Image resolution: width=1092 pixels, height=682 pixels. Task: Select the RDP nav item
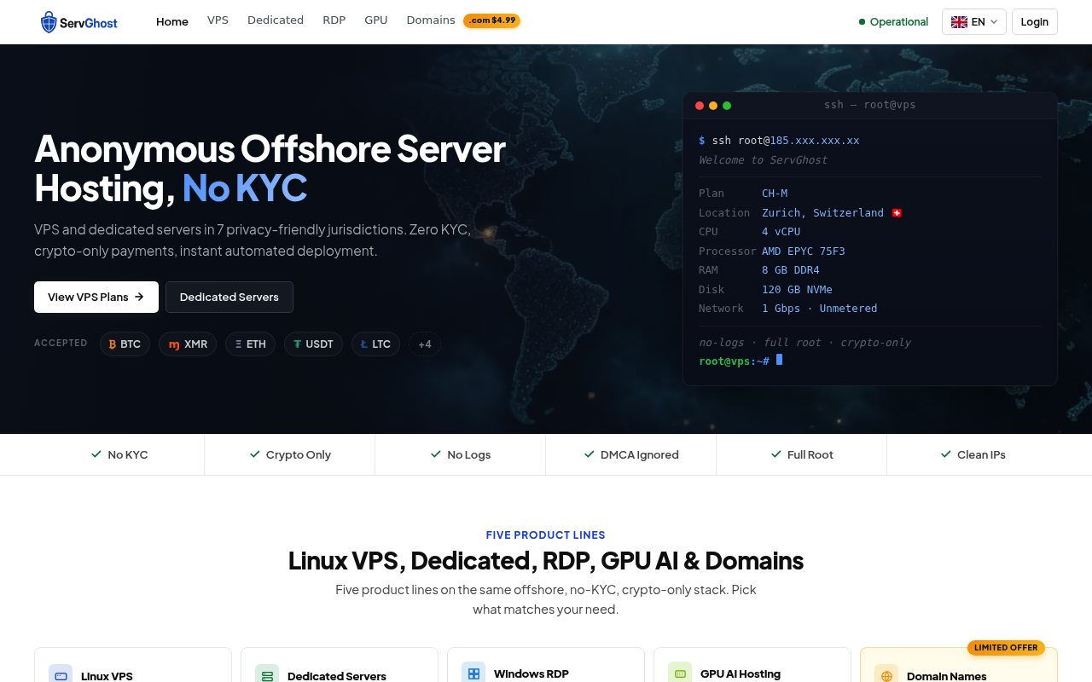(334, 20)
